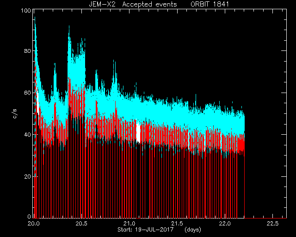The height and width of the screenshot is (237, 296).
Task: Click the plot title "JEM-X2 Accepted events"
Action: pos(133,4)
